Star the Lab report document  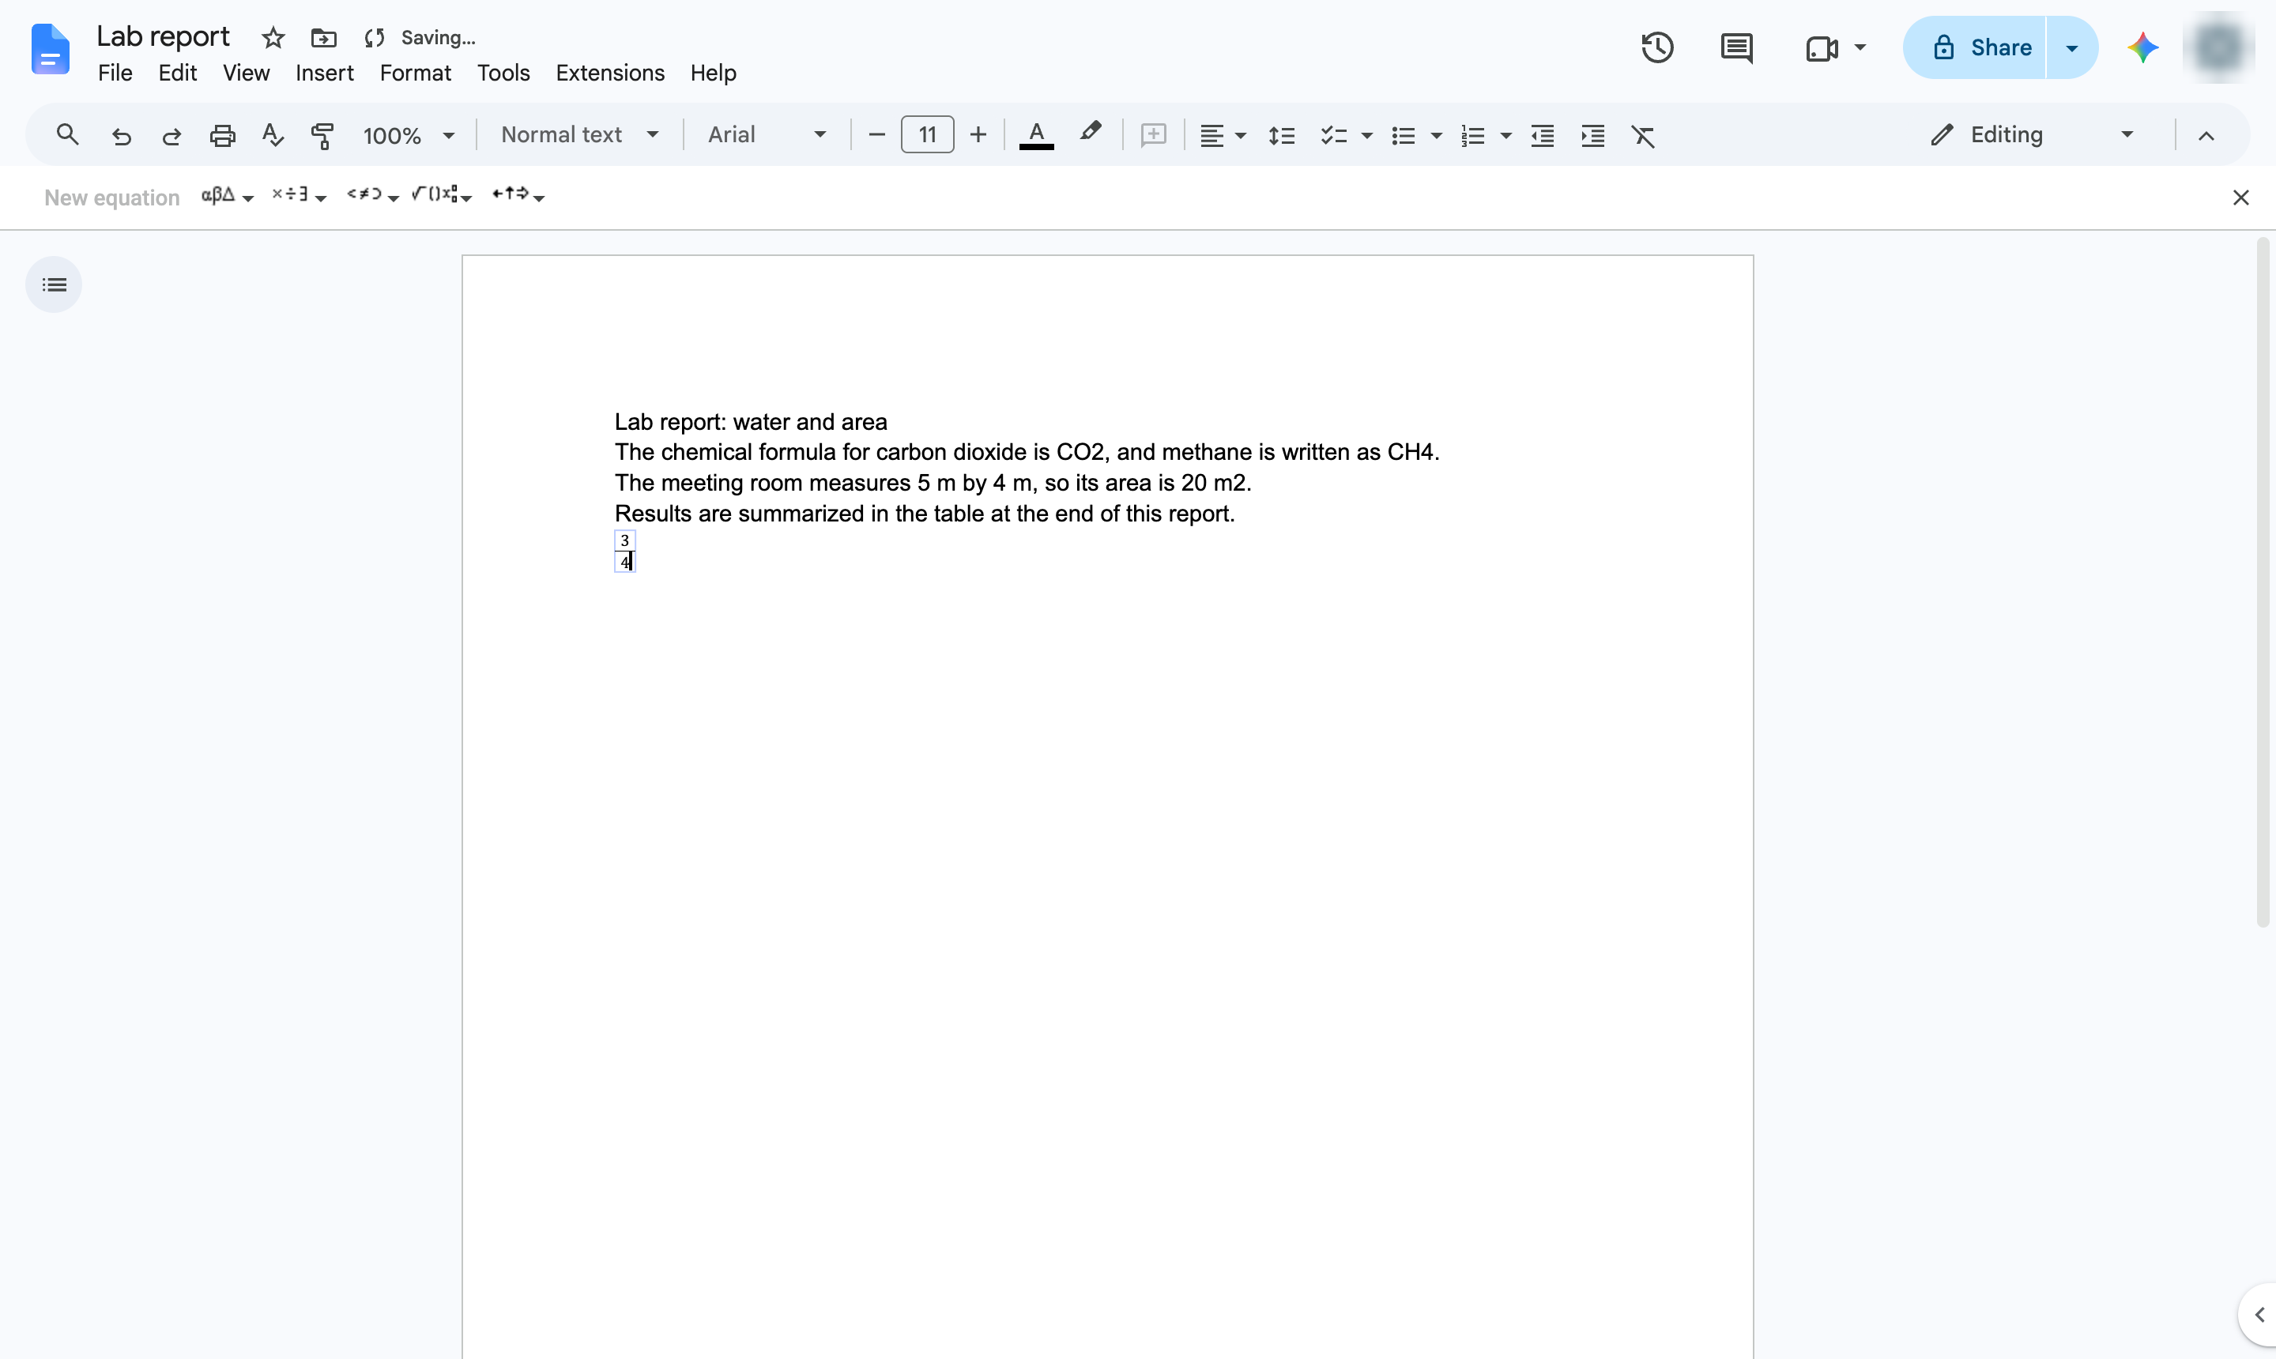pos(273,38)
